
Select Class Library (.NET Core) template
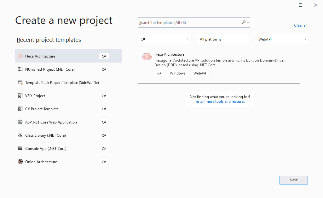pyautogui.click(x=68, y=135)
